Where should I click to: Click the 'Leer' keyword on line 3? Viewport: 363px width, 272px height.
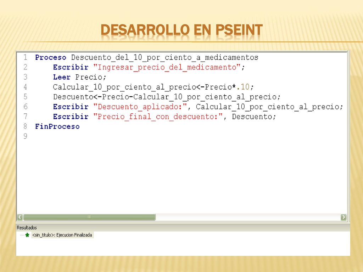point(62,77)
